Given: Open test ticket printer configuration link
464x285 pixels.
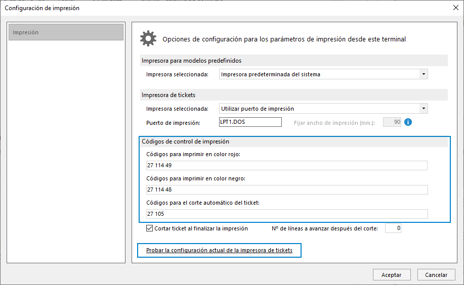Looking at the screenshot, I should click(219, 250).
